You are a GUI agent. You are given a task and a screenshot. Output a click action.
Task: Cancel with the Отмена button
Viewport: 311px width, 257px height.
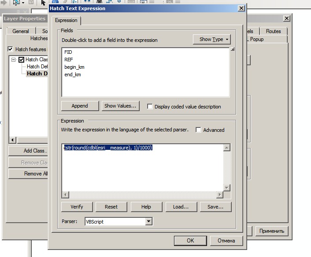226,241
